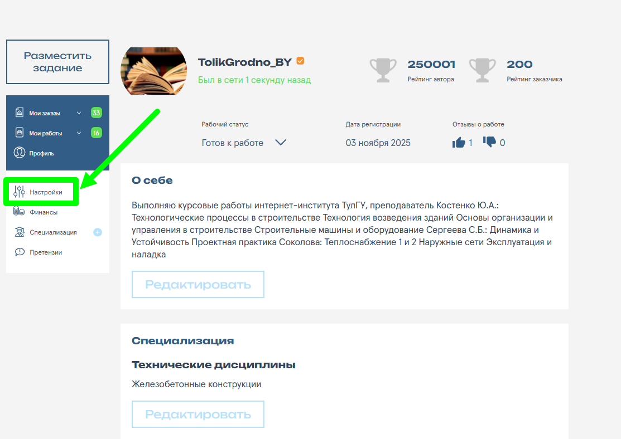
Task: Click the Разместить задание button
Action: 58,62
